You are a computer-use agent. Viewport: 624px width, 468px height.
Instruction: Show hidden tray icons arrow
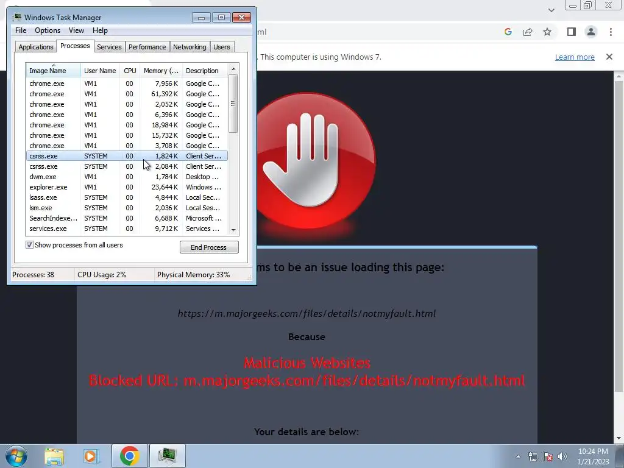pyautogui.click(x=518, y=456)
